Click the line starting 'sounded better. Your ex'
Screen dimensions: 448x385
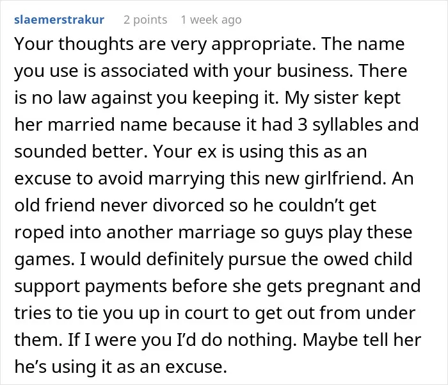(191, 152)
